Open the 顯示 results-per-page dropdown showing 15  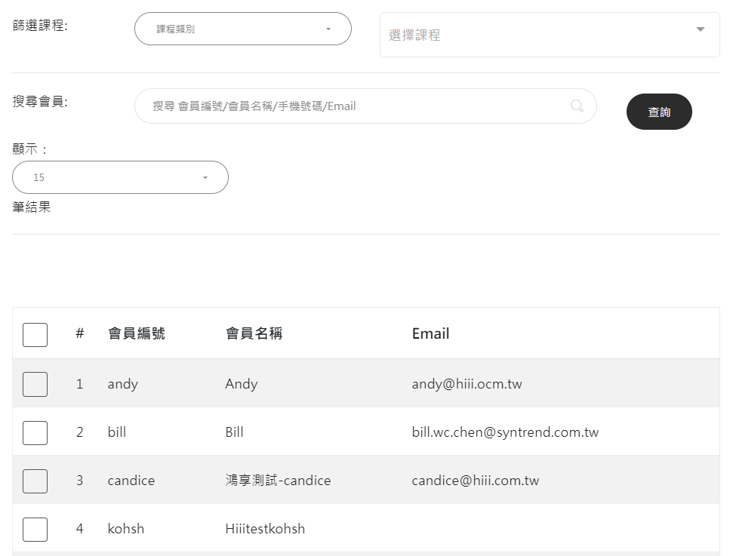pos(120,177)
